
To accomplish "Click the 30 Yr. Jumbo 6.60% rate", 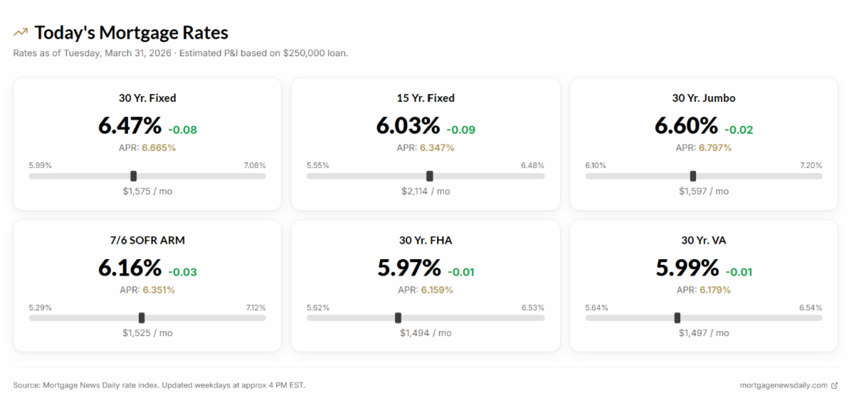I will click(686, 126).
